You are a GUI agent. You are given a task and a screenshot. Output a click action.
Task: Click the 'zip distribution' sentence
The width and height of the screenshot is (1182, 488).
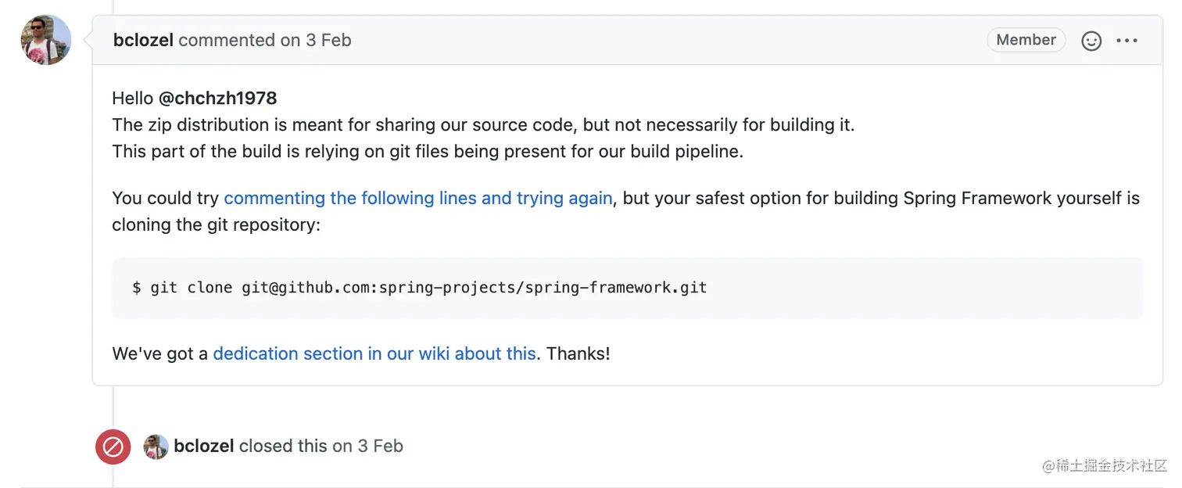482,125
